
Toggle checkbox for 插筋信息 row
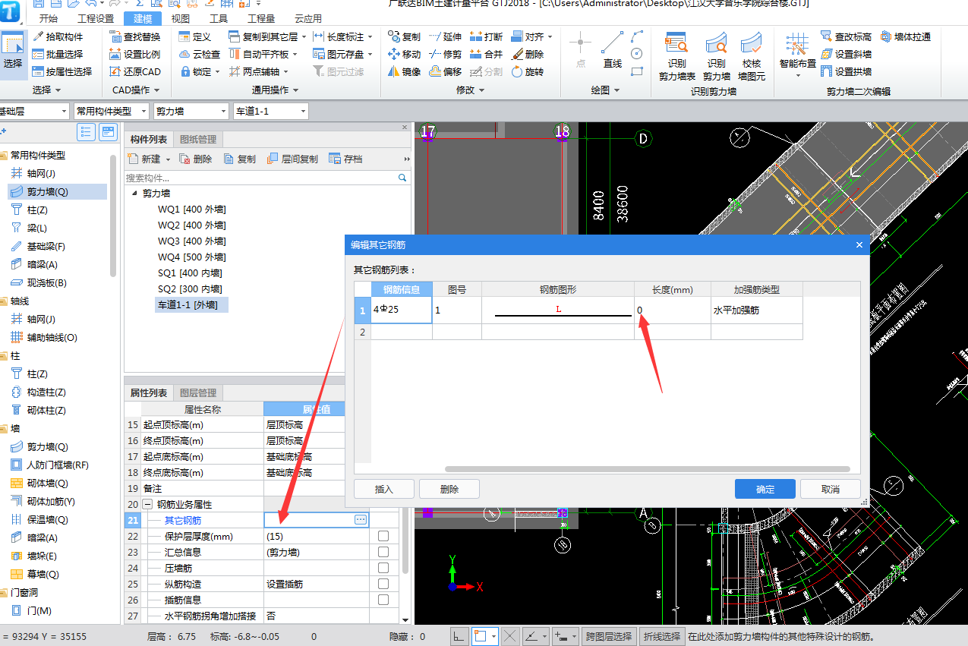[383, 600]
